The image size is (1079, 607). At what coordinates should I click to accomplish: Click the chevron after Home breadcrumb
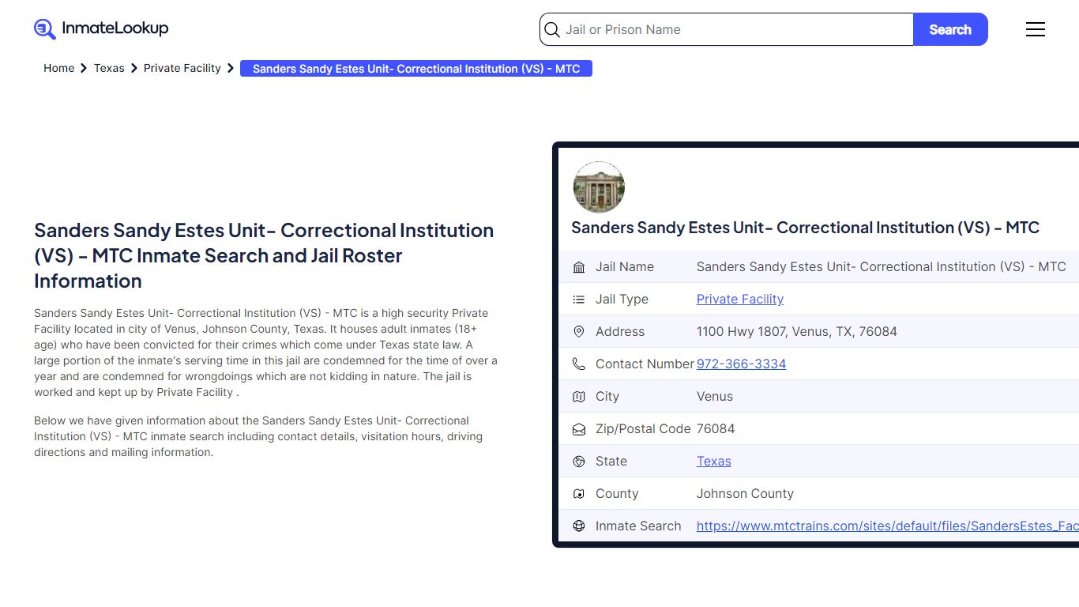[x=84, y=69]
